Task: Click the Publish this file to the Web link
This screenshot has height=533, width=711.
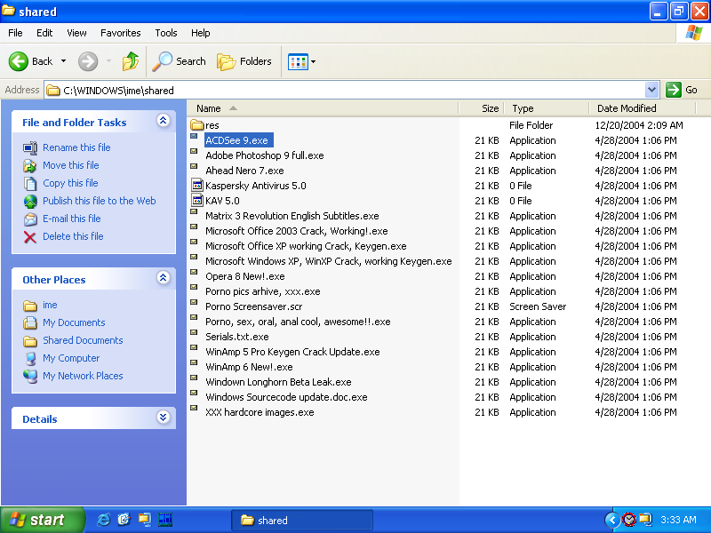Action: click(100, 201)
